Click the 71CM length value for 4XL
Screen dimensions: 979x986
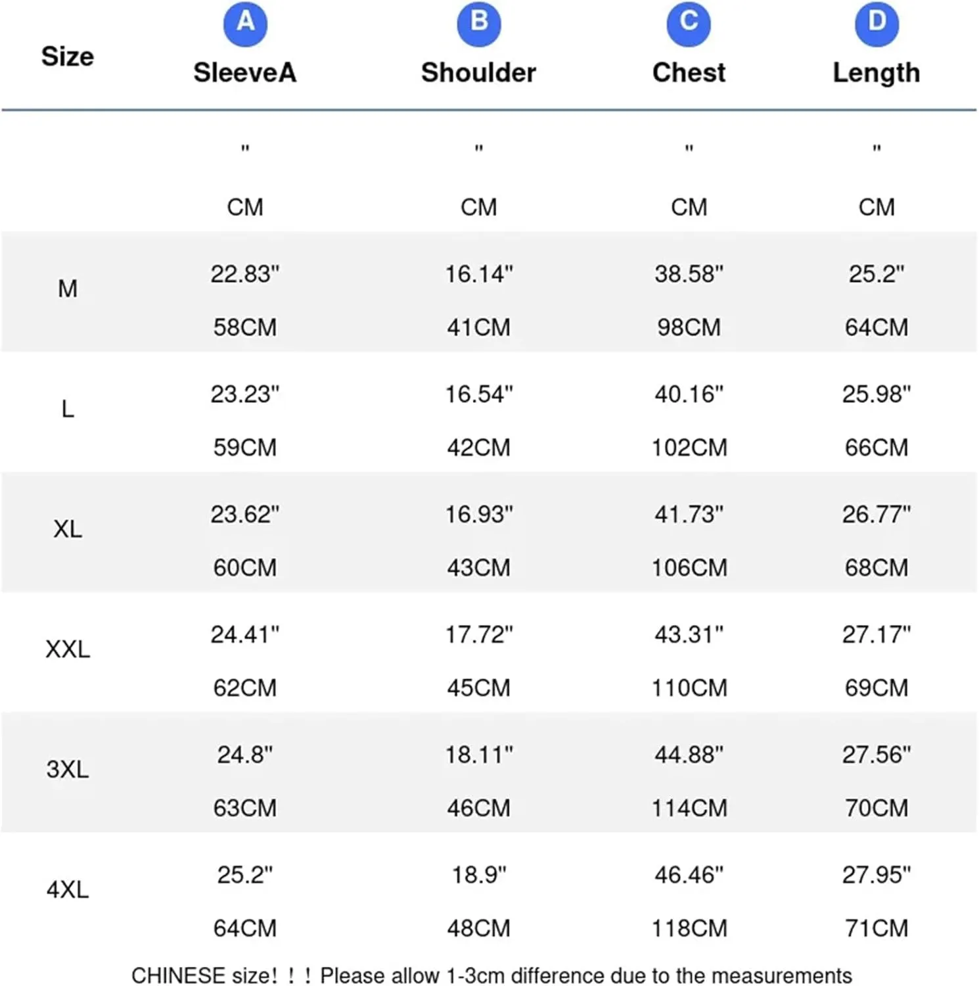click(x=877, y=928)
